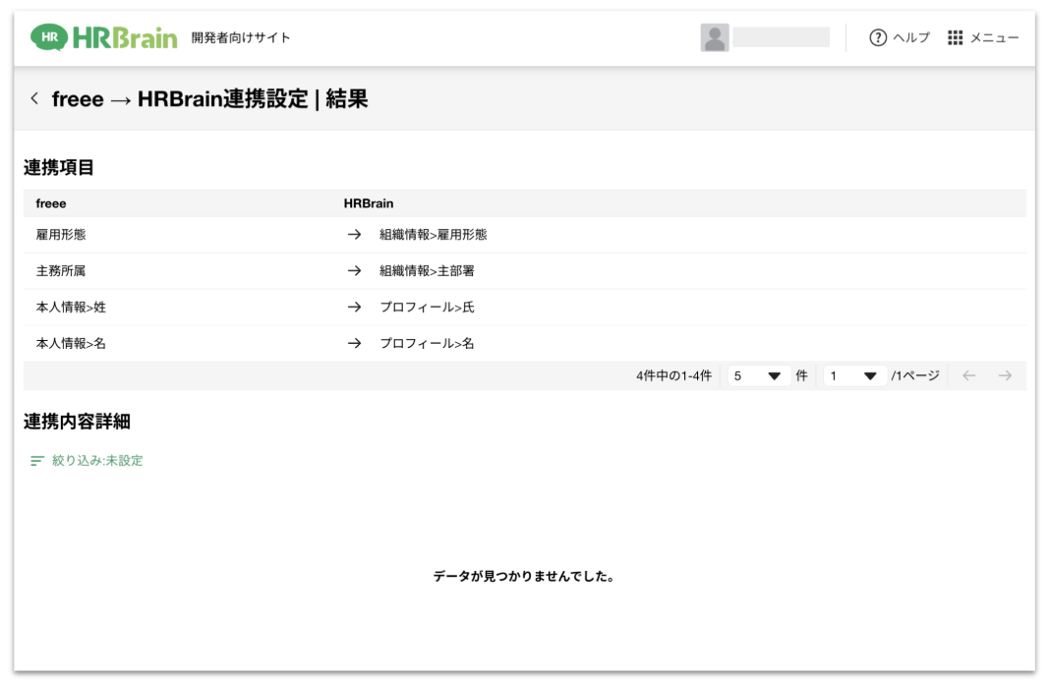The height and width of the screenshot is (682, 1048).
Task: Go to previous page arrow
Action: pos(969,375)
